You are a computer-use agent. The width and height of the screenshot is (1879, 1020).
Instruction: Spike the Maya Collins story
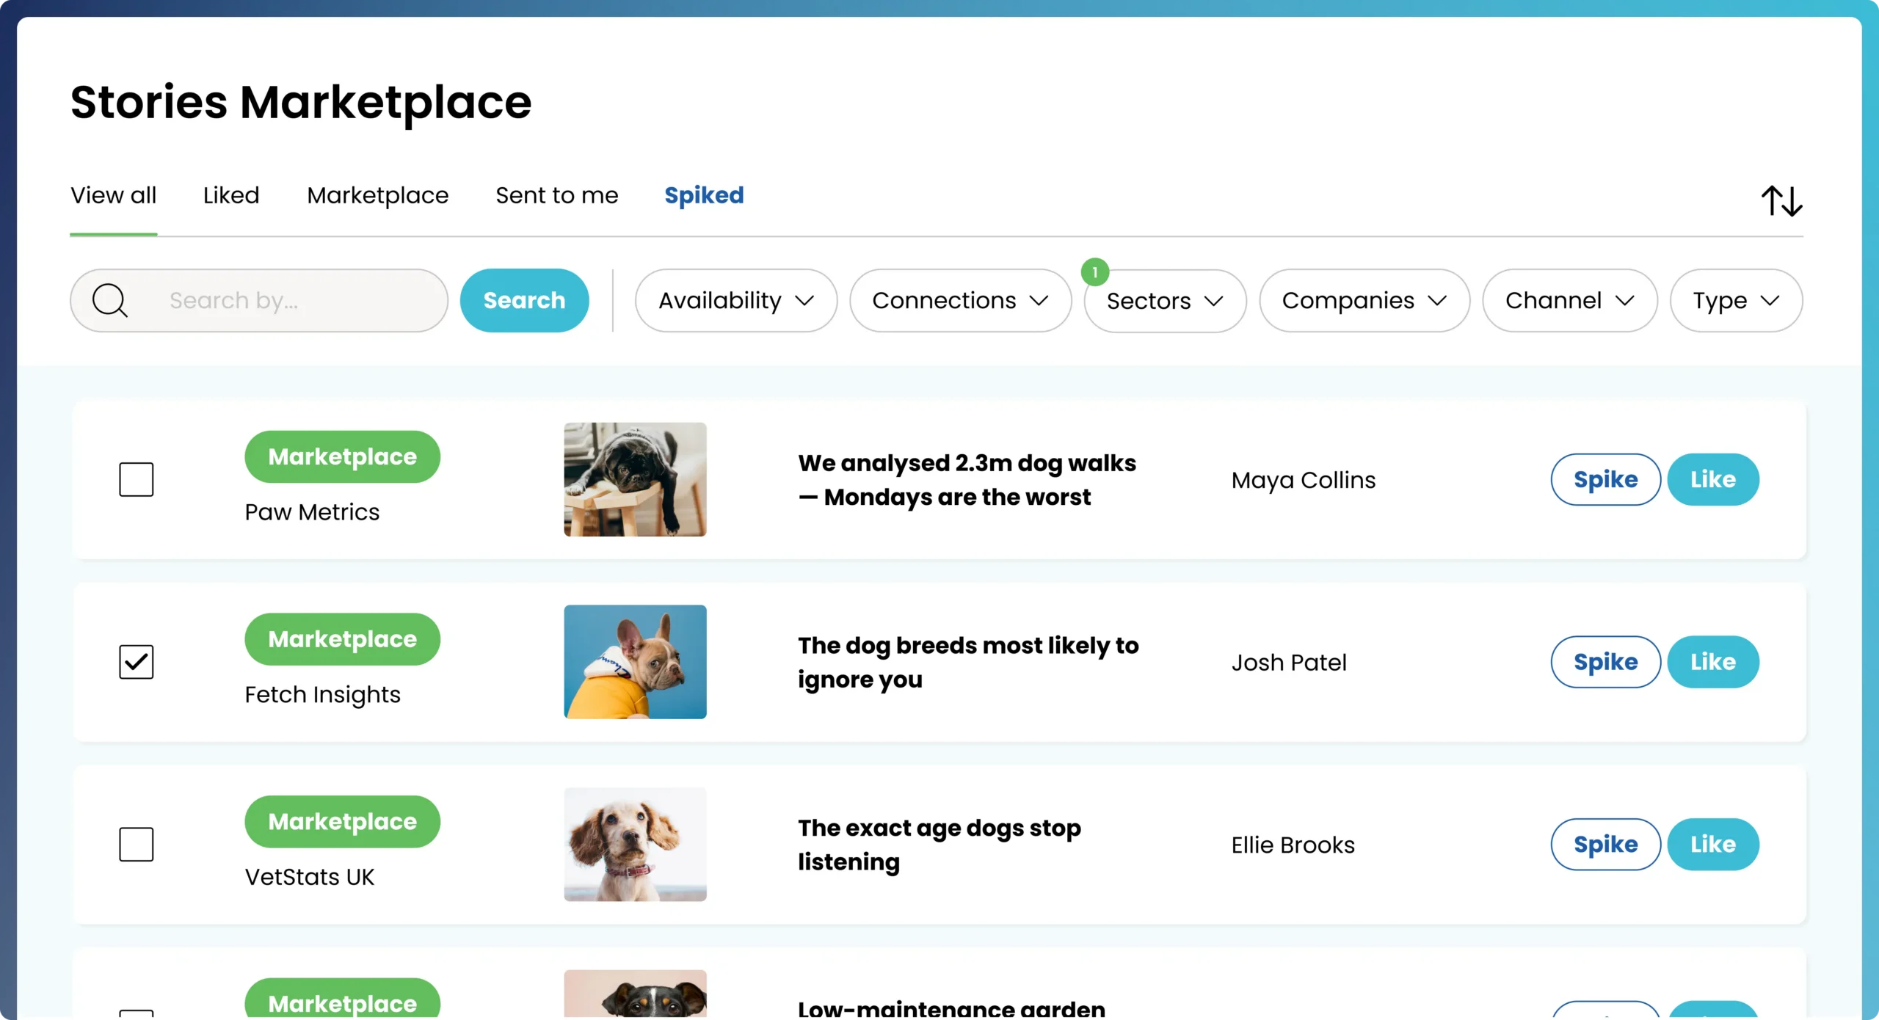tap(1605, 479)
